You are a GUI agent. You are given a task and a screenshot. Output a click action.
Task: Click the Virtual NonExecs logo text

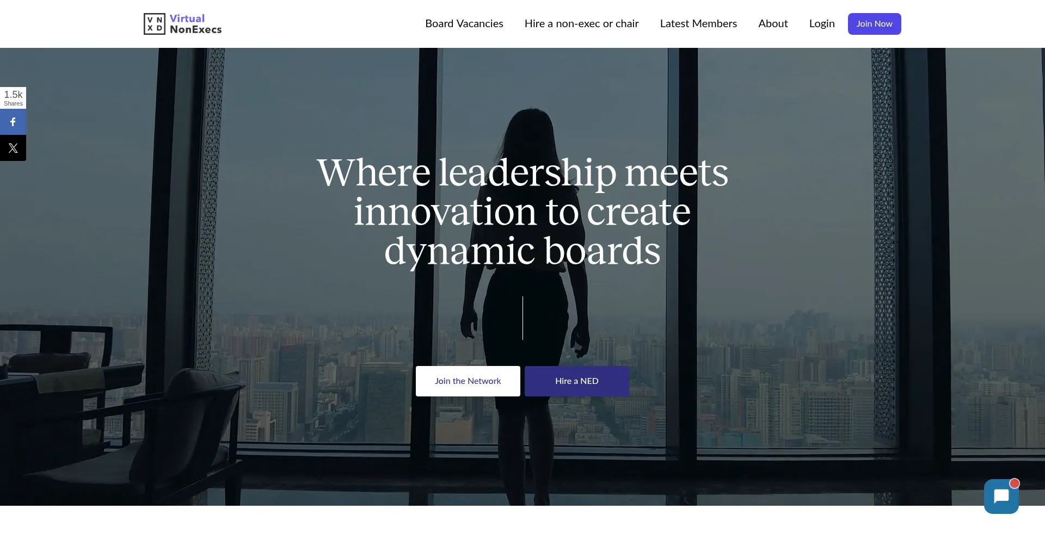tap(195, 24)
